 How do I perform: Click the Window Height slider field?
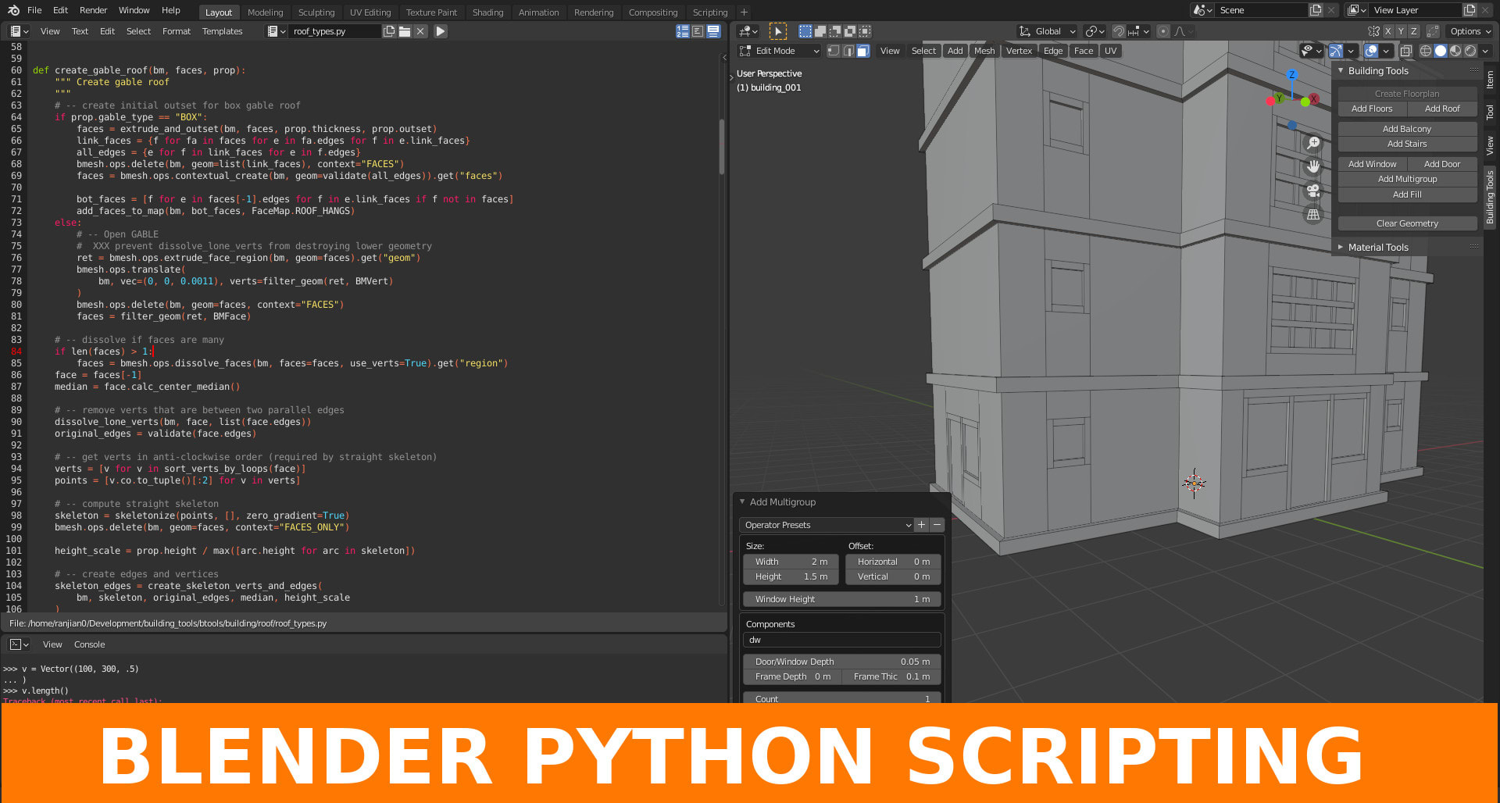[x=841, y=599]
